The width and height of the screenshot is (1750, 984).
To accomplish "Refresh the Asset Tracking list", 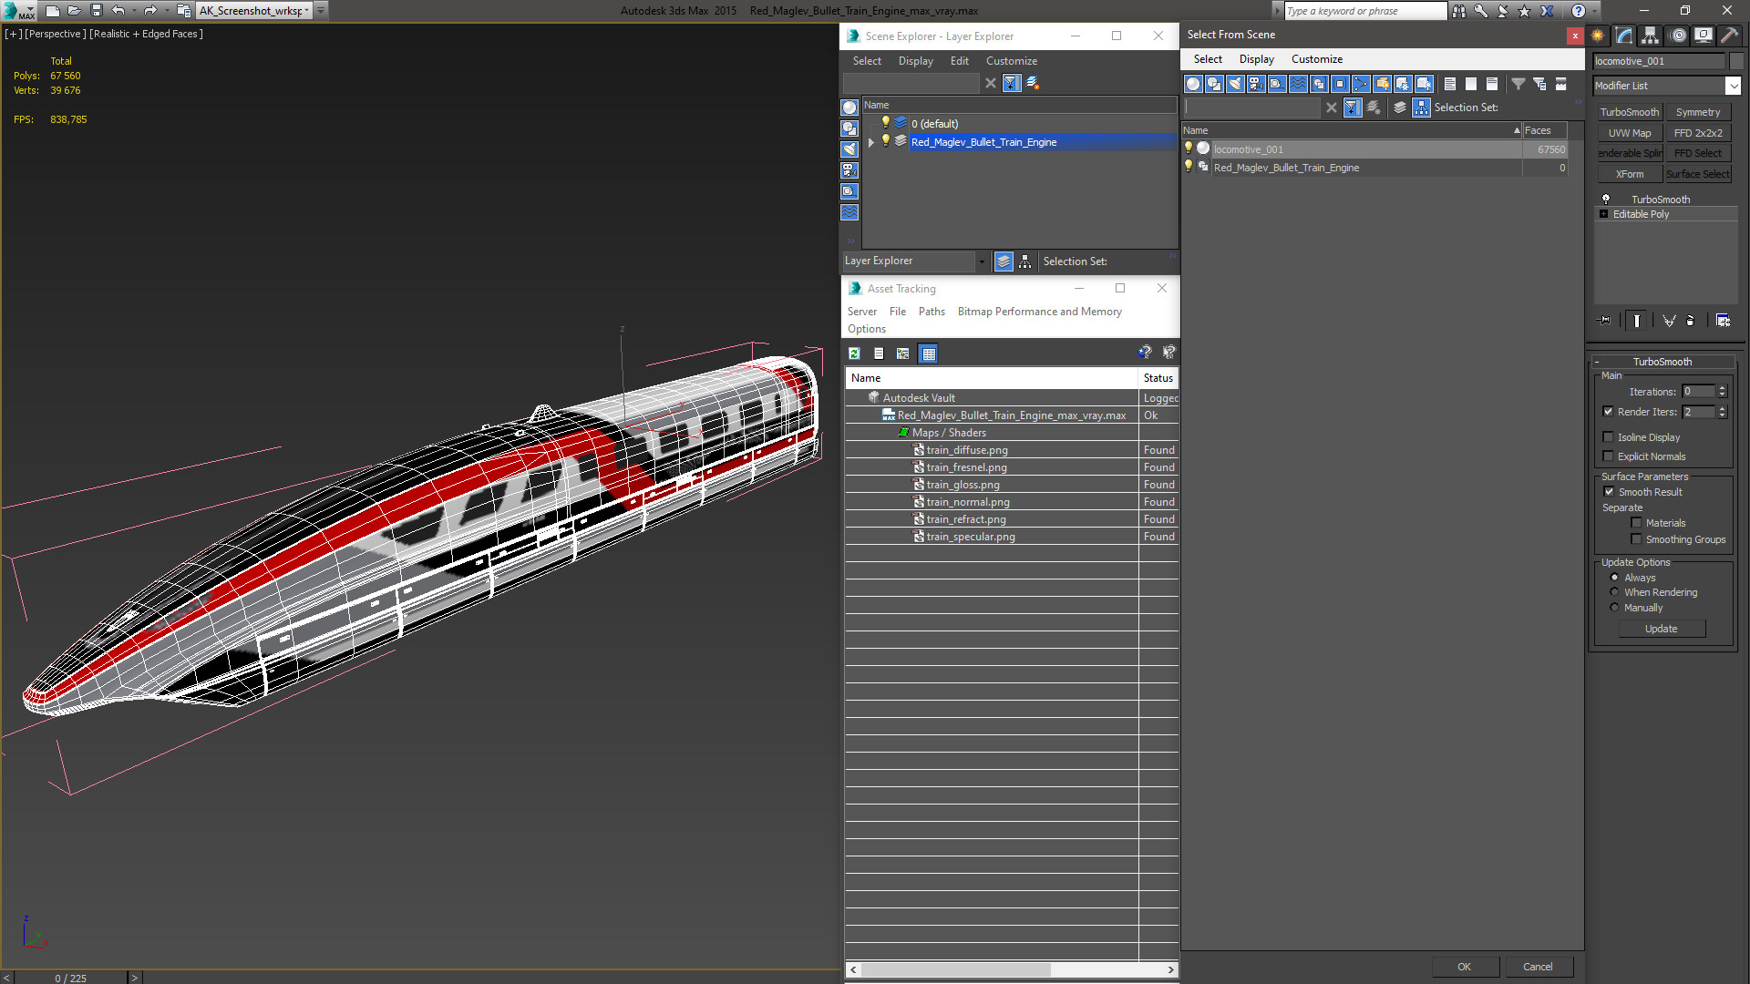I will tap(854, 354).
